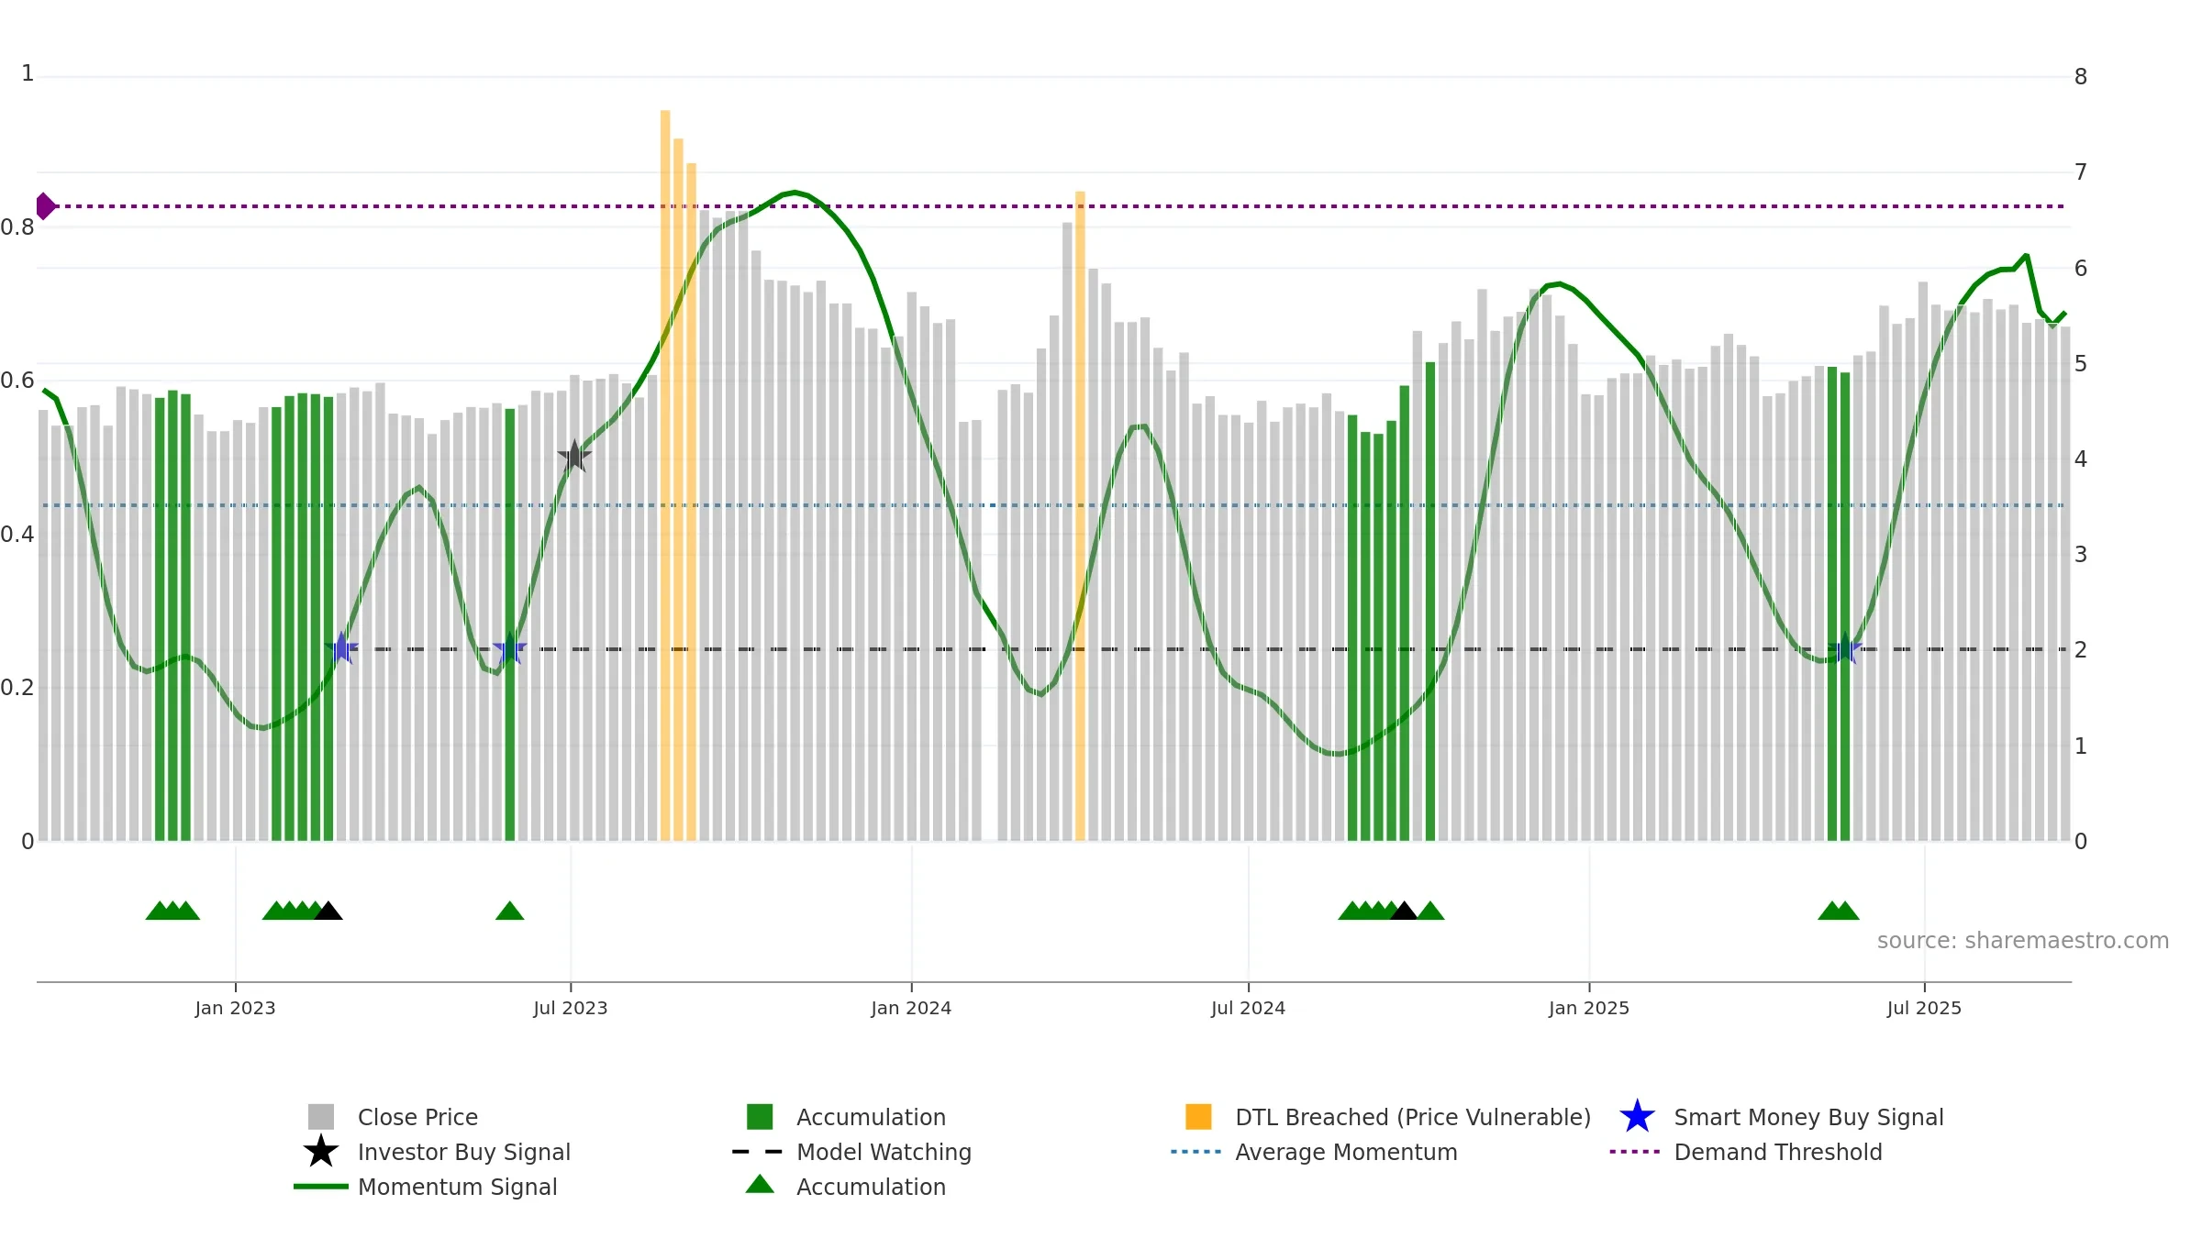Click the green Accumulation bar legend swatch
2202x1238 pixels.
pyautogui.click(x=760, y=1117)
